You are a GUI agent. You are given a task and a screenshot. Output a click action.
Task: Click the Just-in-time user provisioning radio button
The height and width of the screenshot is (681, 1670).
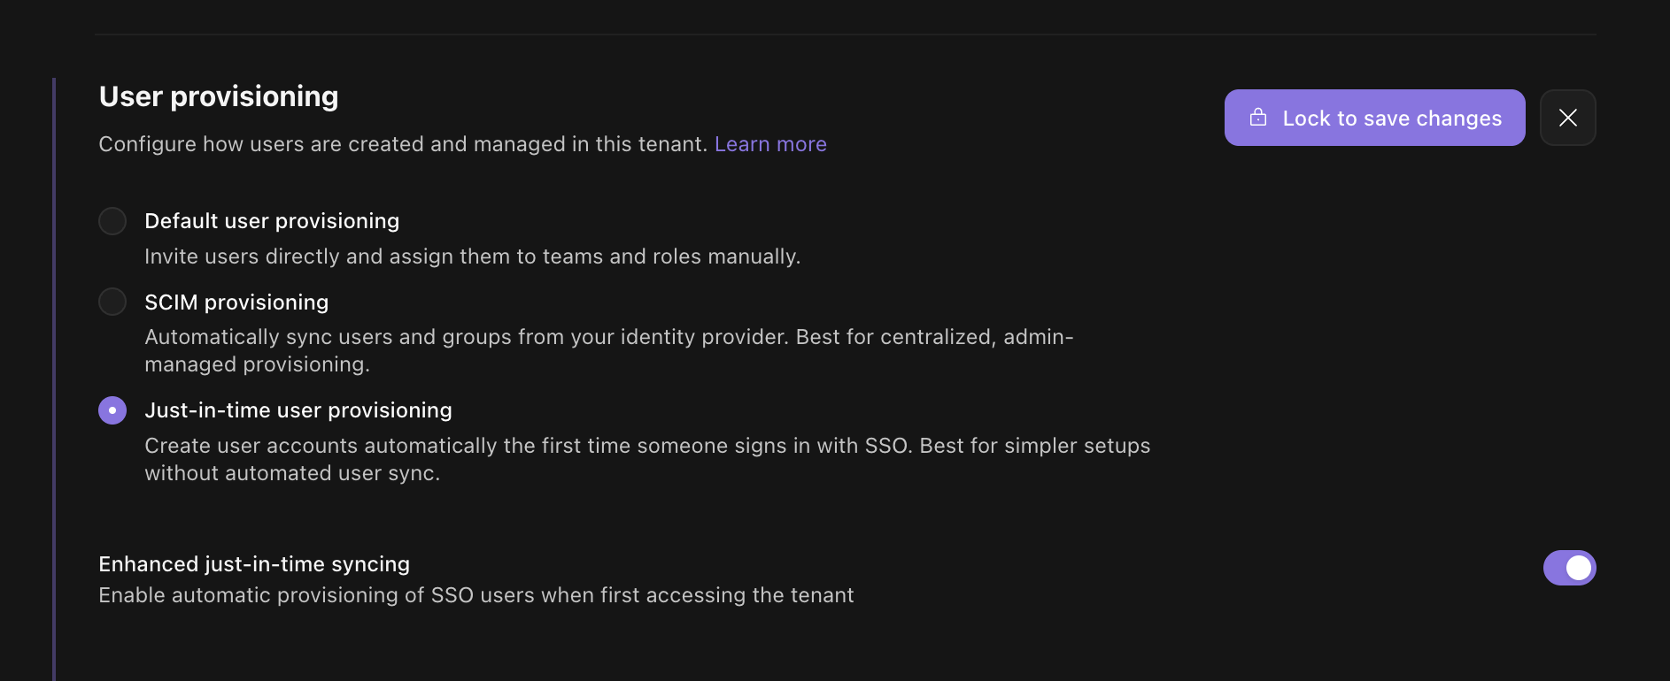point(112,410)
